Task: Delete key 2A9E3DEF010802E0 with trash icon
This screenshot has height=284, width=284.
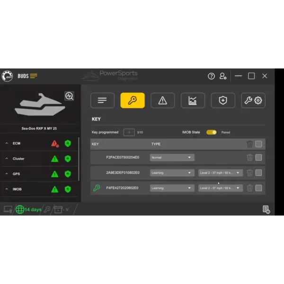Action: (249, 173)
